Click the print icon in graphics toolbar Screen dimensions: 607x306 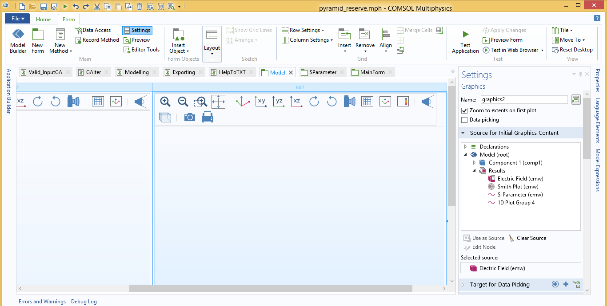[208, 117]
